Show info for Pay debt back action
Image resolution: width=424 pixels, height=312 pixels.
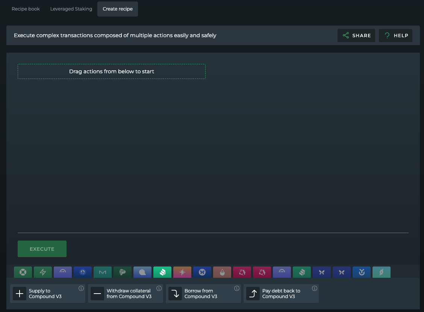click(x=315, y=289)
